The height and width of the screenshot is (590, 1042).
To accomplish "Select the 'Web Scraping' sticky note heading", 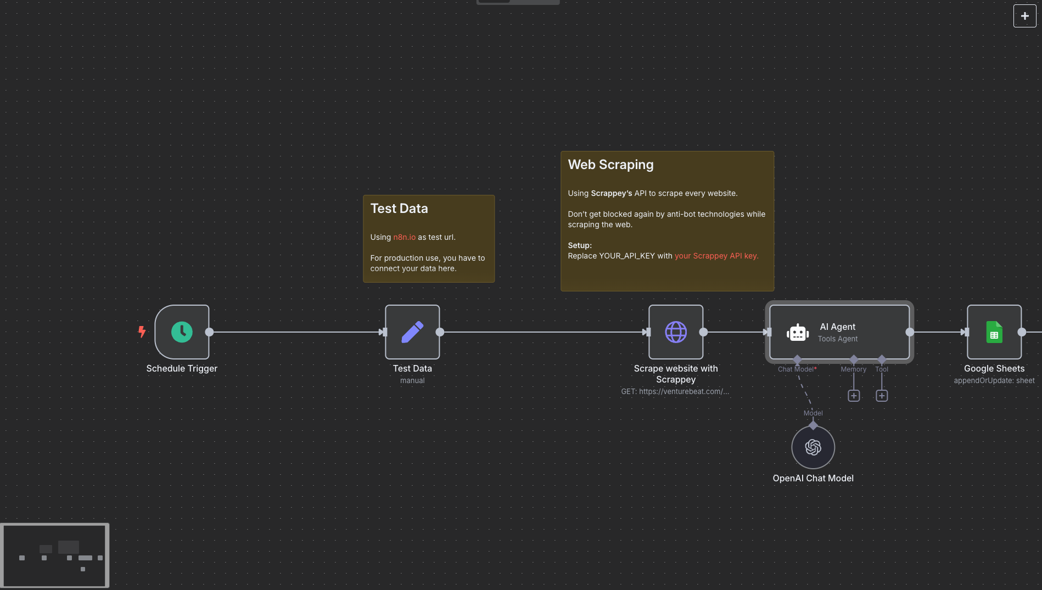I will tap(610, 165).
